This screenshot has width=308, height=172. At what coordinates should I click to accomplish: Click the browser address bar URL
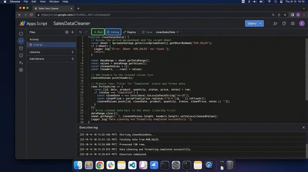coord(76,15)
